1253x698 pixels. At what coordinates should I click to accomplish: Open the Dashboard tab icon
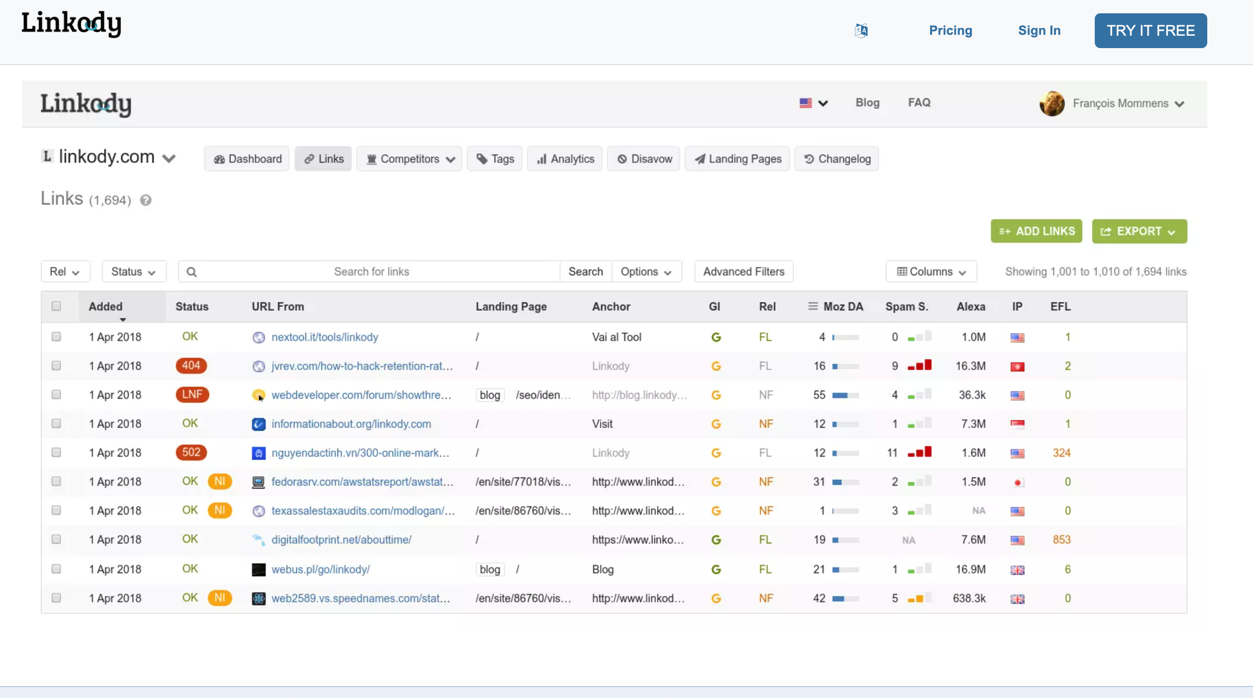pos(219,159)
